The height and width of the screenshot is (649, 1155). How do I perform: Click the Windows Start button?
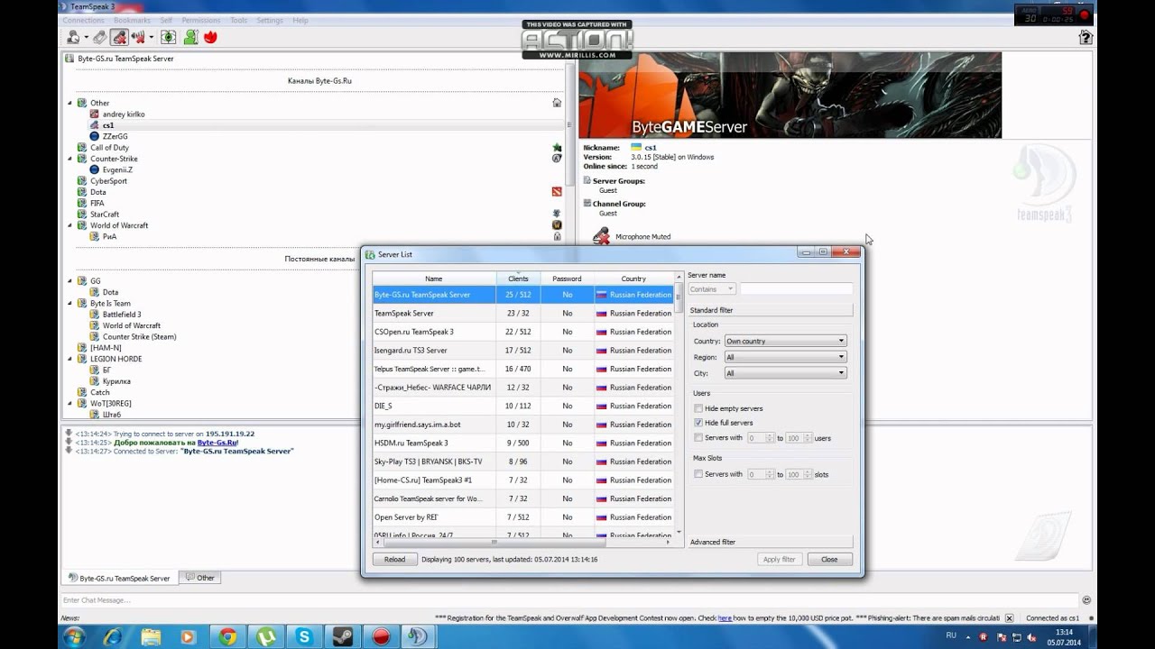[x=74, y=636]
